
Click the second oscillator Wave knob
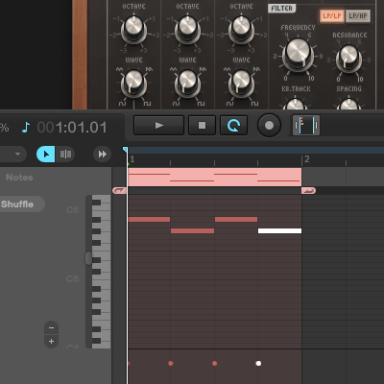click(x=187, y=83)
